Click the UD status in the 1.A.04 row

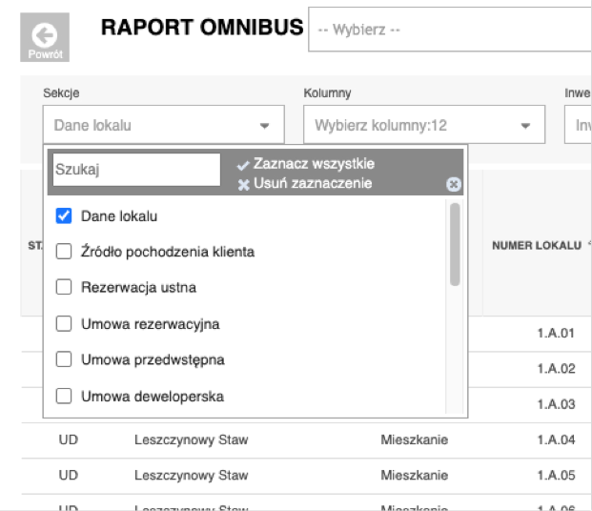(x=69, y=439)
